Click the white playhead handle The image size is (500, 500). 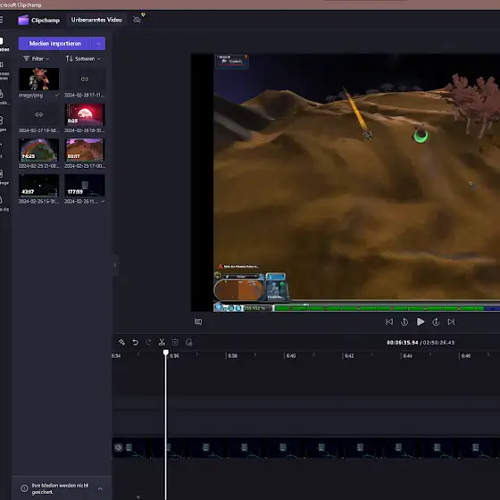[166, 353]
